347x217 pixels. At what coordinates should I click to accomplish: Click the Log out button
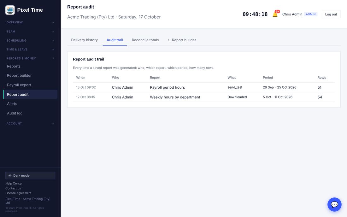331,14
